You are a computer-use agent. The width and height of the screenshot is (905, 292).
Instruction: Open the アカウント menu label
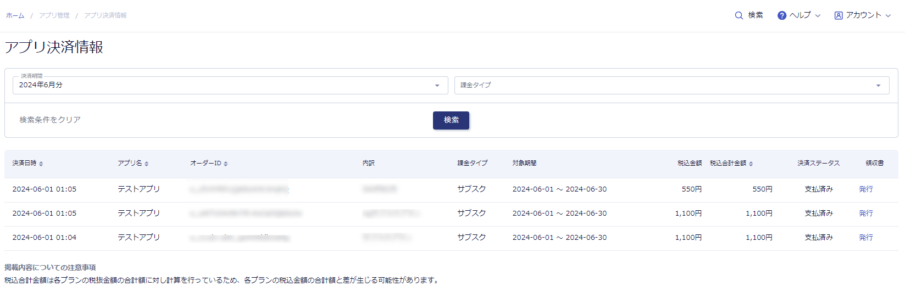click(863, 15)
